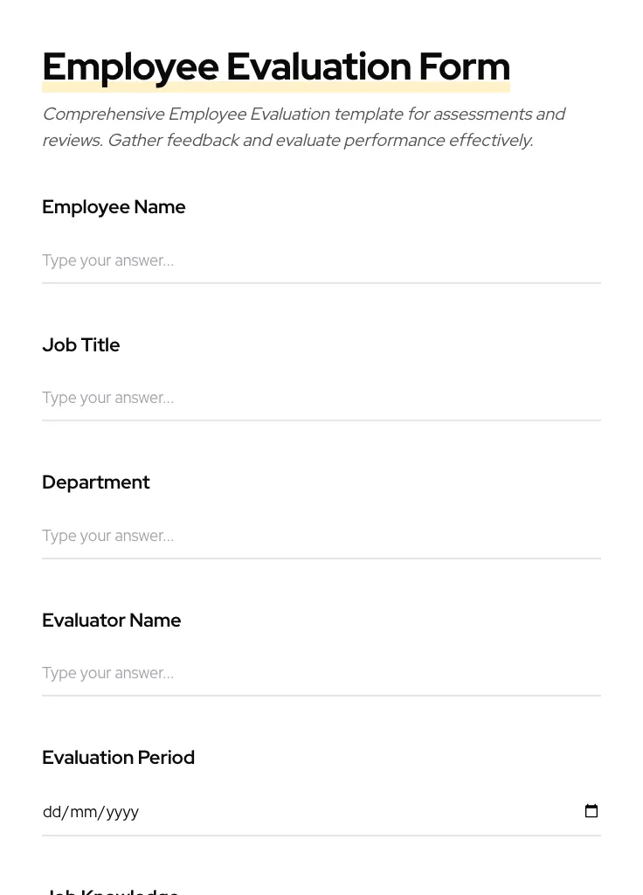Click the Employee Name question label

(x=114, y=207)
